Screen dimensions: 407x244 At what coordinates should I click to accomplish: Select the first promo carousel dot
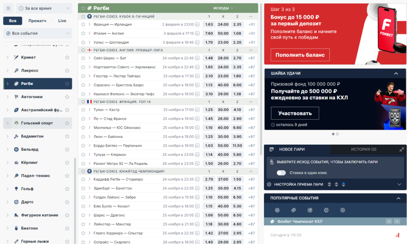click(333, 134)
